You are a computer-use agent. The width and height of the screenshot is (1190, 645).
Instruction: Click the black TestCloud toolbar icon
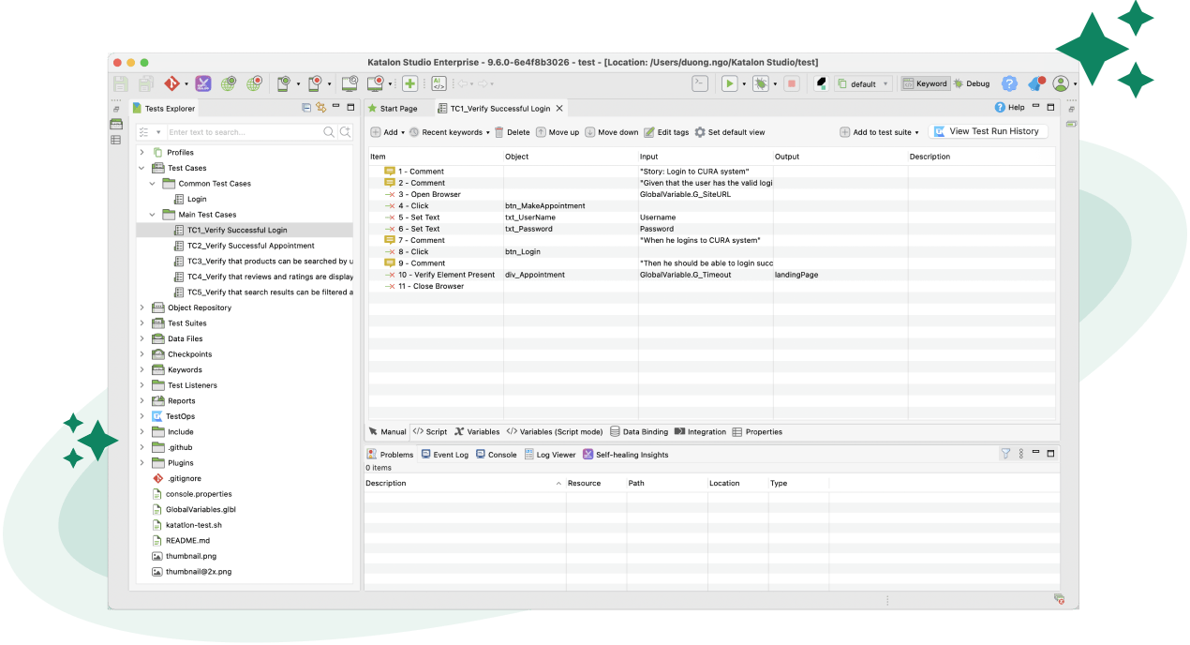click(822, 83)
